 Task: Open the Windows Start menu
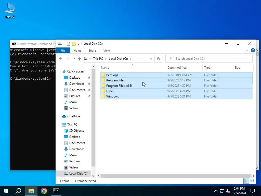point(6,191)
